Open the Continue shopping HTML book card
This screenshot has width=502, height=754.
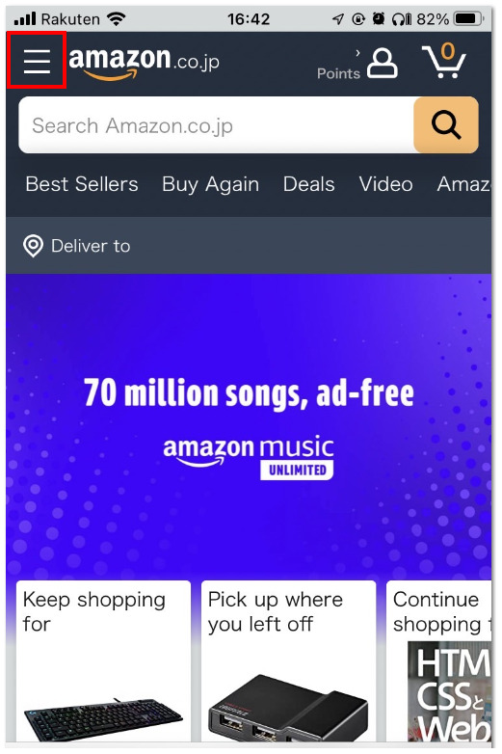tap(439, 661)
